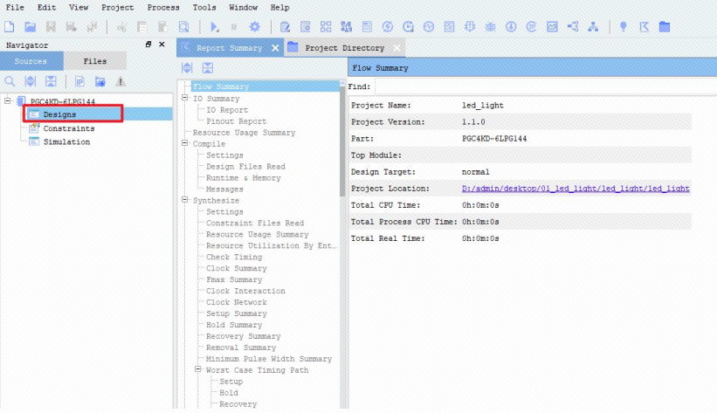Open the Check Timing entry

click(234, 257)
